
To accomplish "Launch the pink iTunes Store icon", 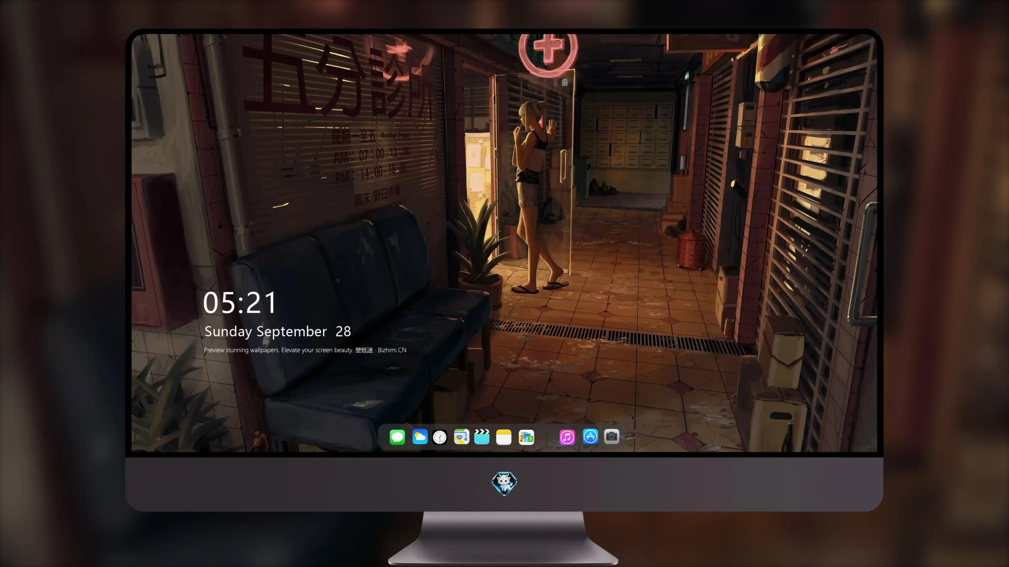I will 567,437.
